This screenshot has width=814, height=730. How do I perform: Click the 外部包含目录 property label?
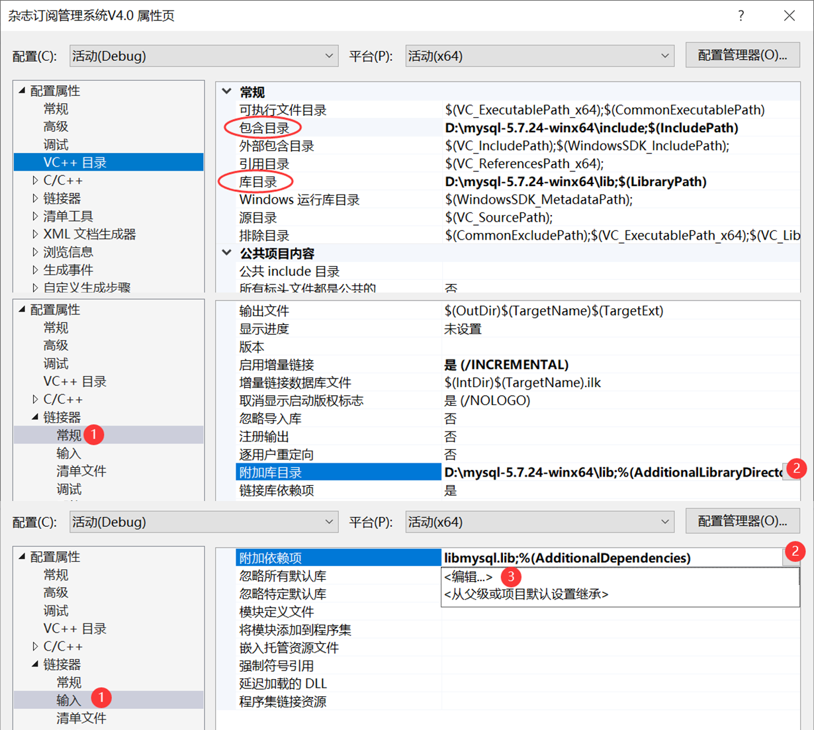click(277, 146)
